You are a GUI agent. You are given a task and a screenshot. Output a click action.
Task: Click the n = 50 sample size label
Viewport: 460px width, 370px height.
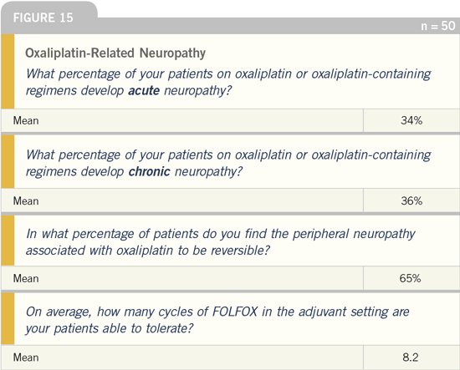[x=438, y=26]
